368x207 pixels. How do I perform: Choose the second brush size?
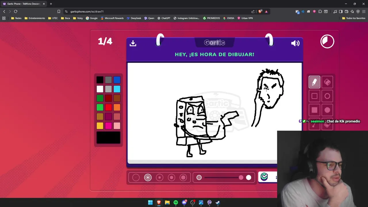coord(148,178)
